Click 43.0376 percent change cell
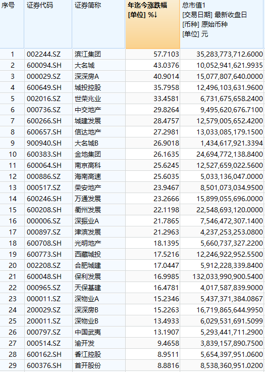Viewport: 265px width, 372px height. (152, 65)
